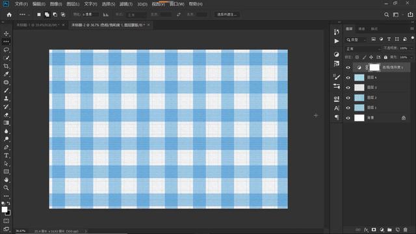Select the Path Selection arrow tool
Viewport: 416px width, 234px height.
pyautogui.click(x=6, y=164)
